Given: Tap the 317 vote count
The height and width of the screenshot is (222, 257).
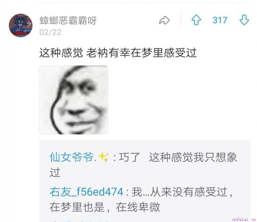Looking at the screenshot, I should point(220,20).
